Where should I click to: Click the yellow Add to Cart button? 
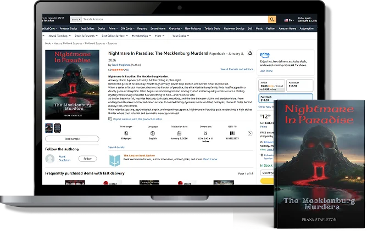[267, 181]
